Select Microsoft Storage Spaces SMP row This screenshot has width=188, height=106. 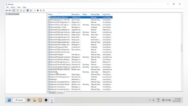(80, 62)
